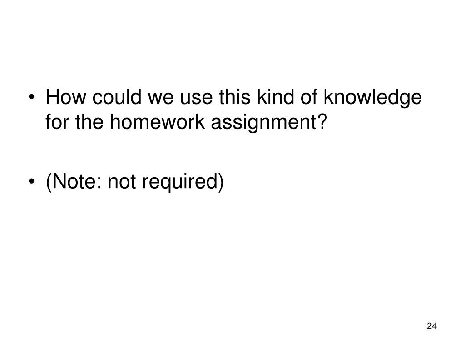
Task: Click the word "of" before knowledge
Action: pos(308,97)
